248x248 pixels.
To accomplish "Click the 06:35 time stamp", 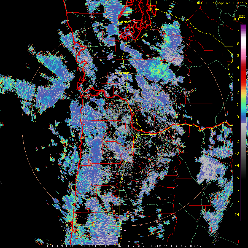I will (x=194, y=246).
